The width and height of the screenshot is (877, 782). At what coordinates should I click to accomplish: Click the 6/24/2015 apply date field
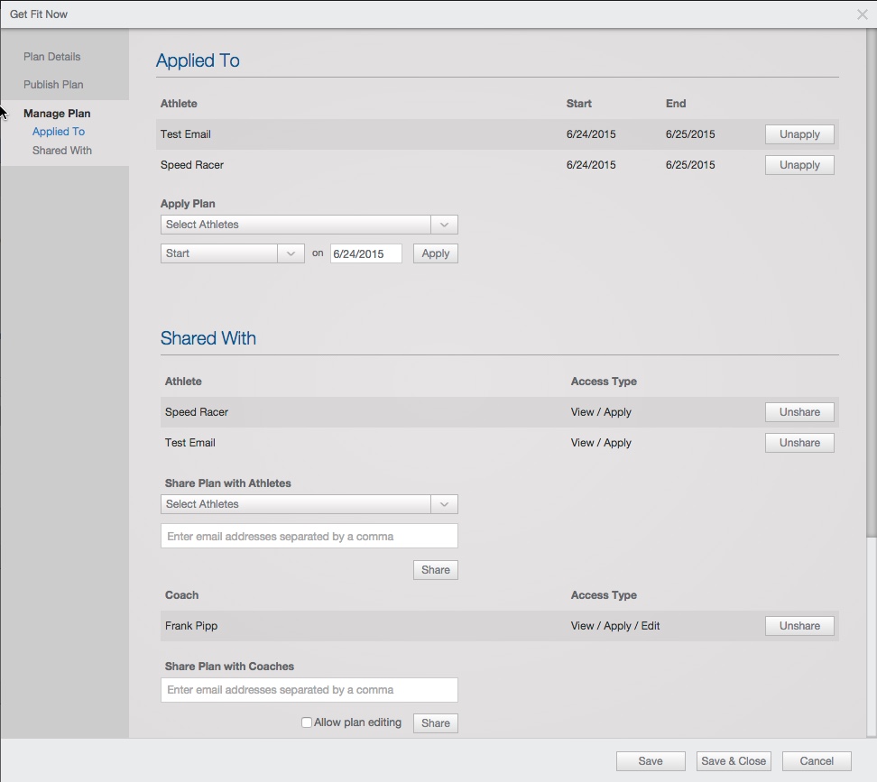tap(365, 253)
